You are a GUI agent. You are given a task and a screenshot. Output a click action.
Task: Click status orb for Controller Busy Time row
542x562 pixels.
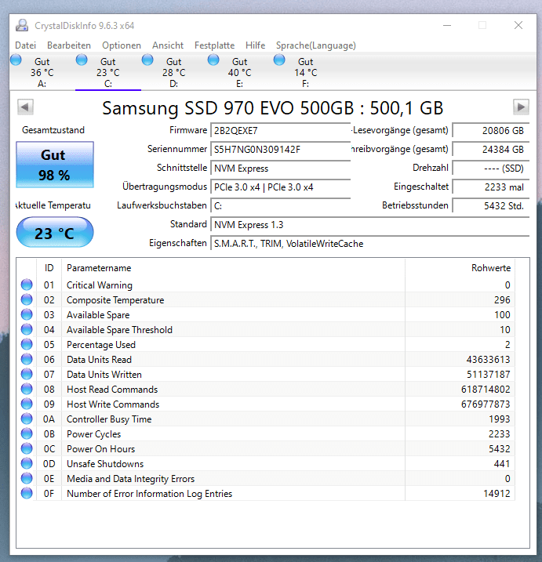[27, 419]
